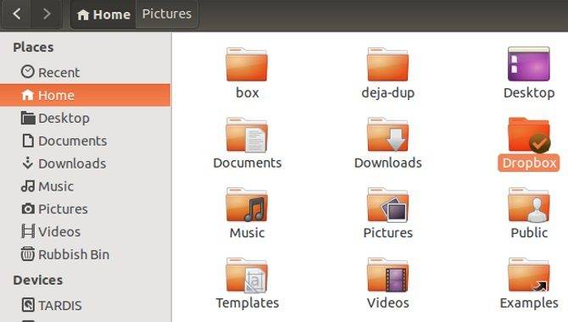Select the Templates folder icon

[x=247, y=275]
